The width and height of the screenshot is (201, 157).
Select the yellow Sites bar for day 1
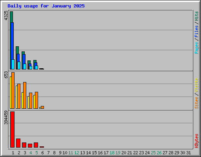11,93
